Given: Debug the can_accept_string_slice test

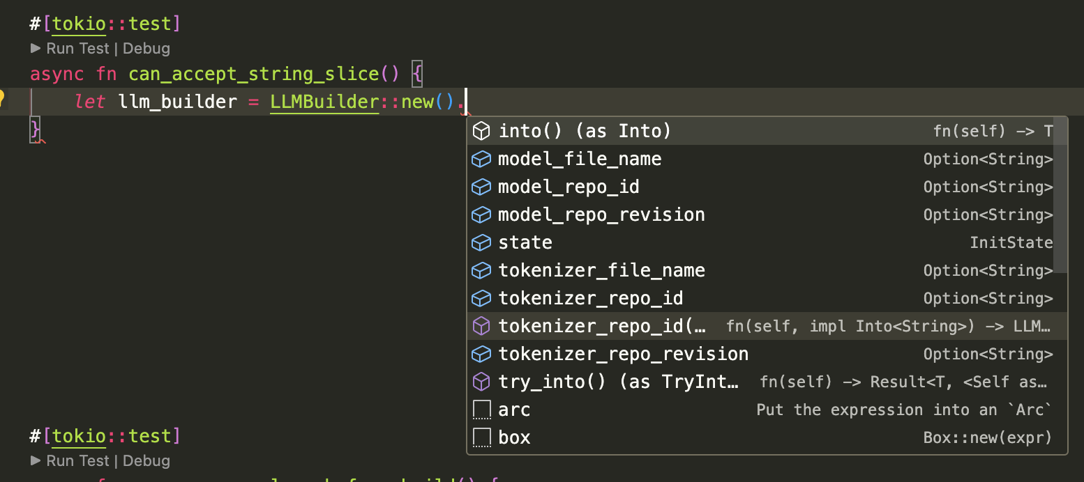Looking at the screenshot, I should (x=146, y=49).
